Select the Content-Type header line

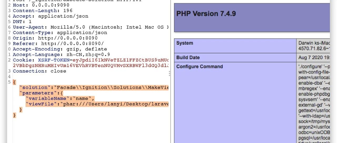[60, 33]
